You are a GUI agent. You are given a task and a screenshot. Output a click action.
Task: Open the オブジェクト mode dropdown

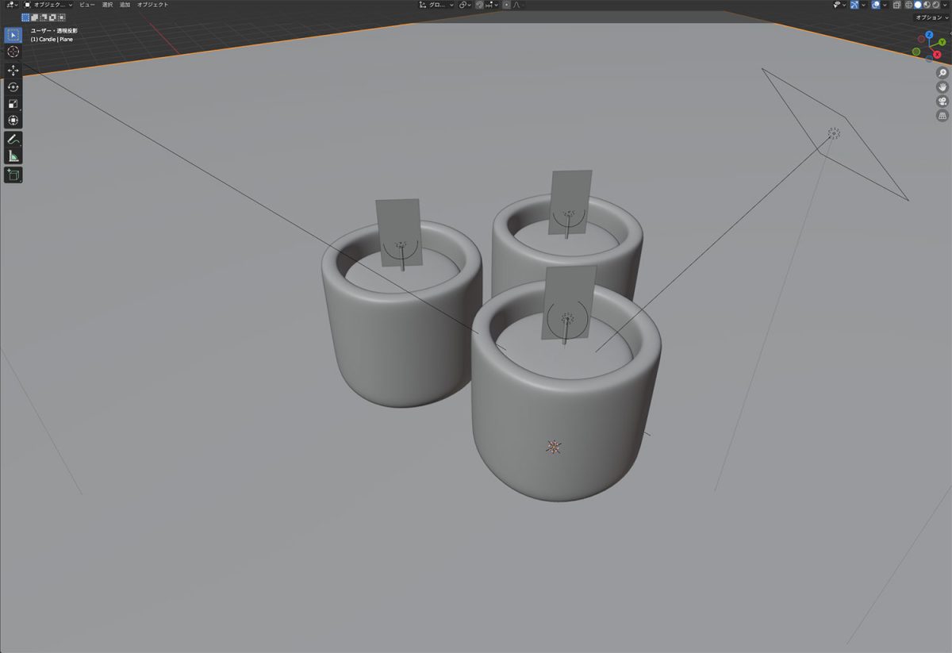click(x=48, y=5)
